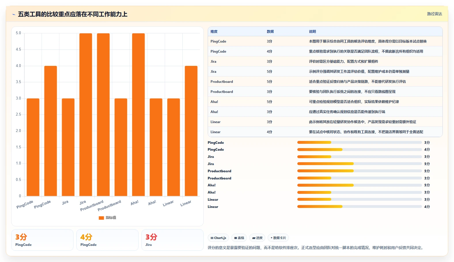Select the row text 本图用于展示综合协同工具的候选评估维度
This screenshot has height=262, width=454.
click(342, 41)
